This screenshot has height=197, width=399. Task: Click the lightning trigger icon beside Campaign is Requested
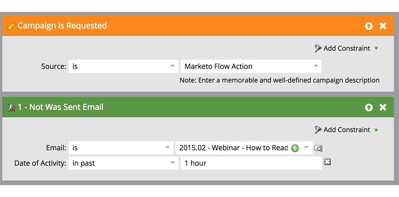click(11, 26)
